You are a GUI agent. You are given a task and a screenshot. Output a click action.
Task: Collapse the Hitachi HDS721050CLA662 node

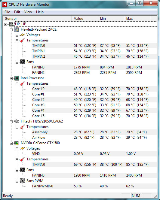[11, 122]
